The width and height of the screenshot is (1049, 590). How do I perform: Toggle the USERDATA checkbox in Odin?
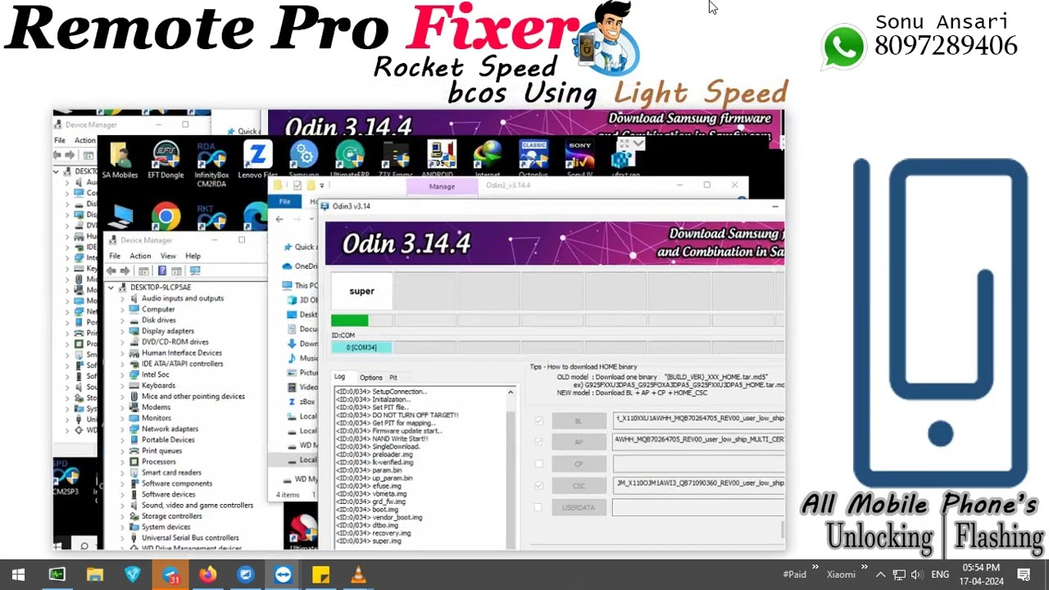538,507
